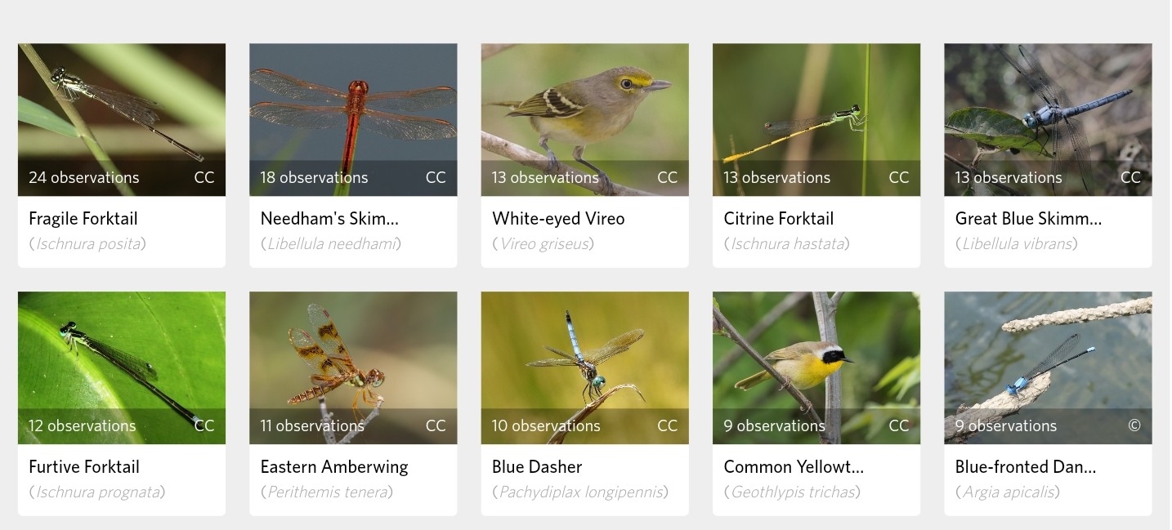Click CC license icon on Blue Dasher photo
This screenshot has width=1172, height=530.
coord(668,425)
